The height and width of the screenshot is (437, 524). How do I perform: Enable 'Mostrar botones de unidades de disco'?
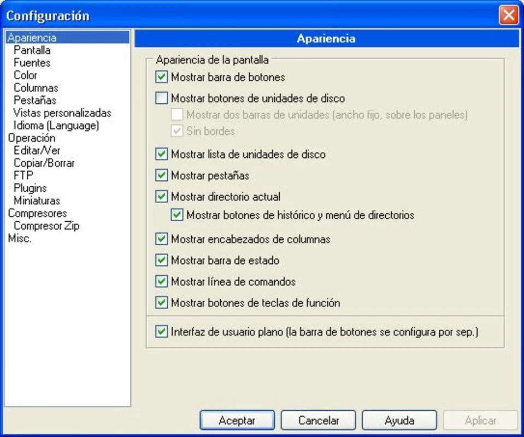161,99
